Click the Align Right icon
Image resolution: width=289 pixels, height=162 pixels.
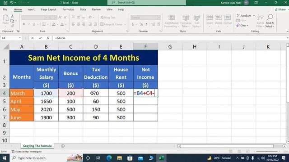84,24
